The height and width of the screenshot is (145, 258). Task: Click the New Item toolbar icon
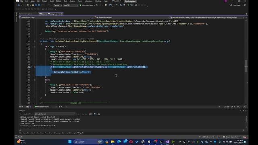coord(28,5)
